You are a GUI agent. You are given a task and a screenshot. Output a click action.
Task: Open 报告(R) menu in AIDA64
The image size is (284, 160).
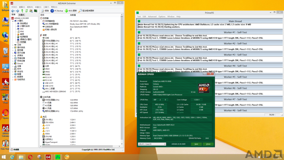tap(30, 7)
